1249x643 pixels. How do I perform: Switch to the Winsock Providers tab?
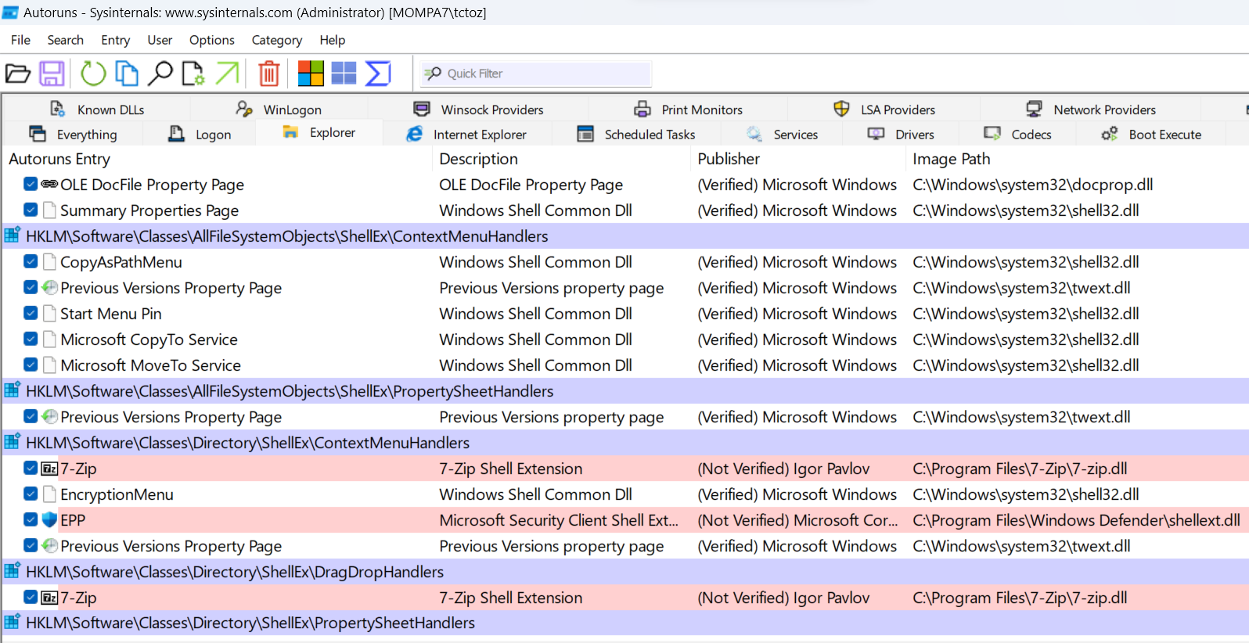click(x=478, y=110)
